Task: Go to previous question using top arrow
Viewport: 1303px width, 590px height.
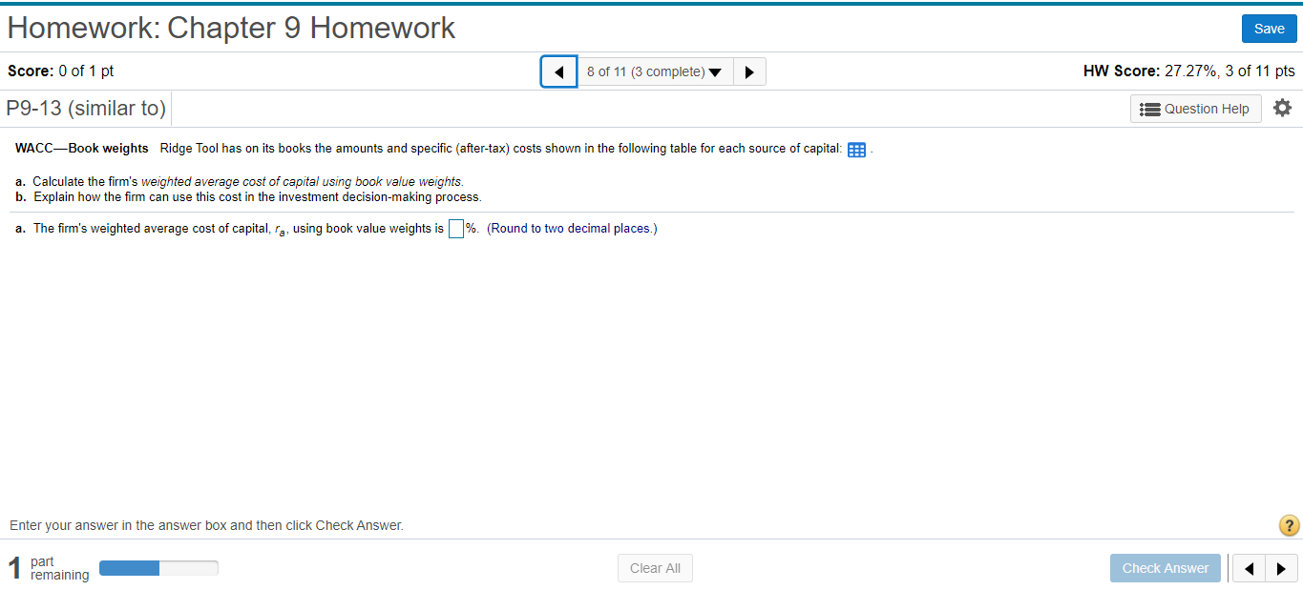Action: [x=559, y=71]
